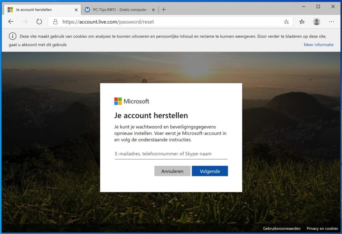
Task: Click the Volgende button
Action: (x=210, y=171)
